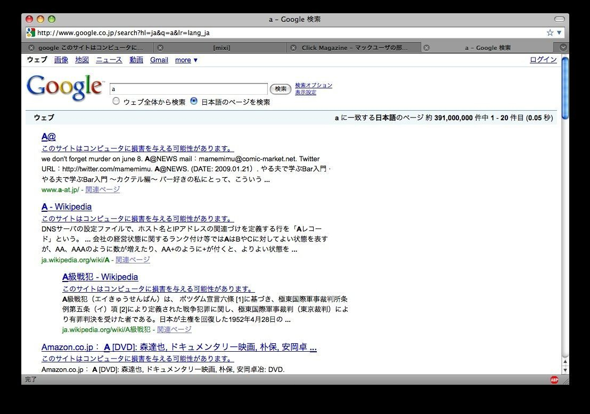
Task: Click the bookmark star in address bar
Action: click(x=550, y=32)
